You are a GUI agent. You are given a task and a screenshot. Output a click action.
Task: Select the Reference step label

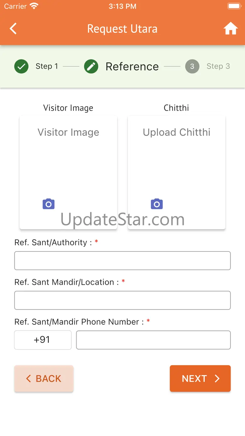coord(132,66)
